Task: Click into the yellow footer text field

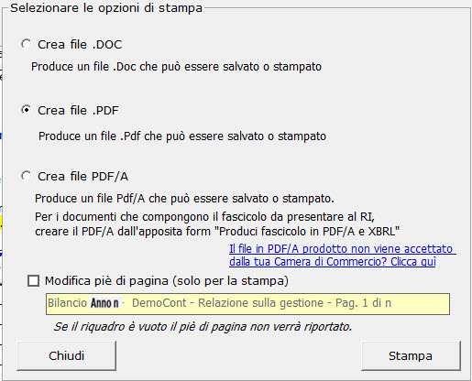Action: (247, 304)
